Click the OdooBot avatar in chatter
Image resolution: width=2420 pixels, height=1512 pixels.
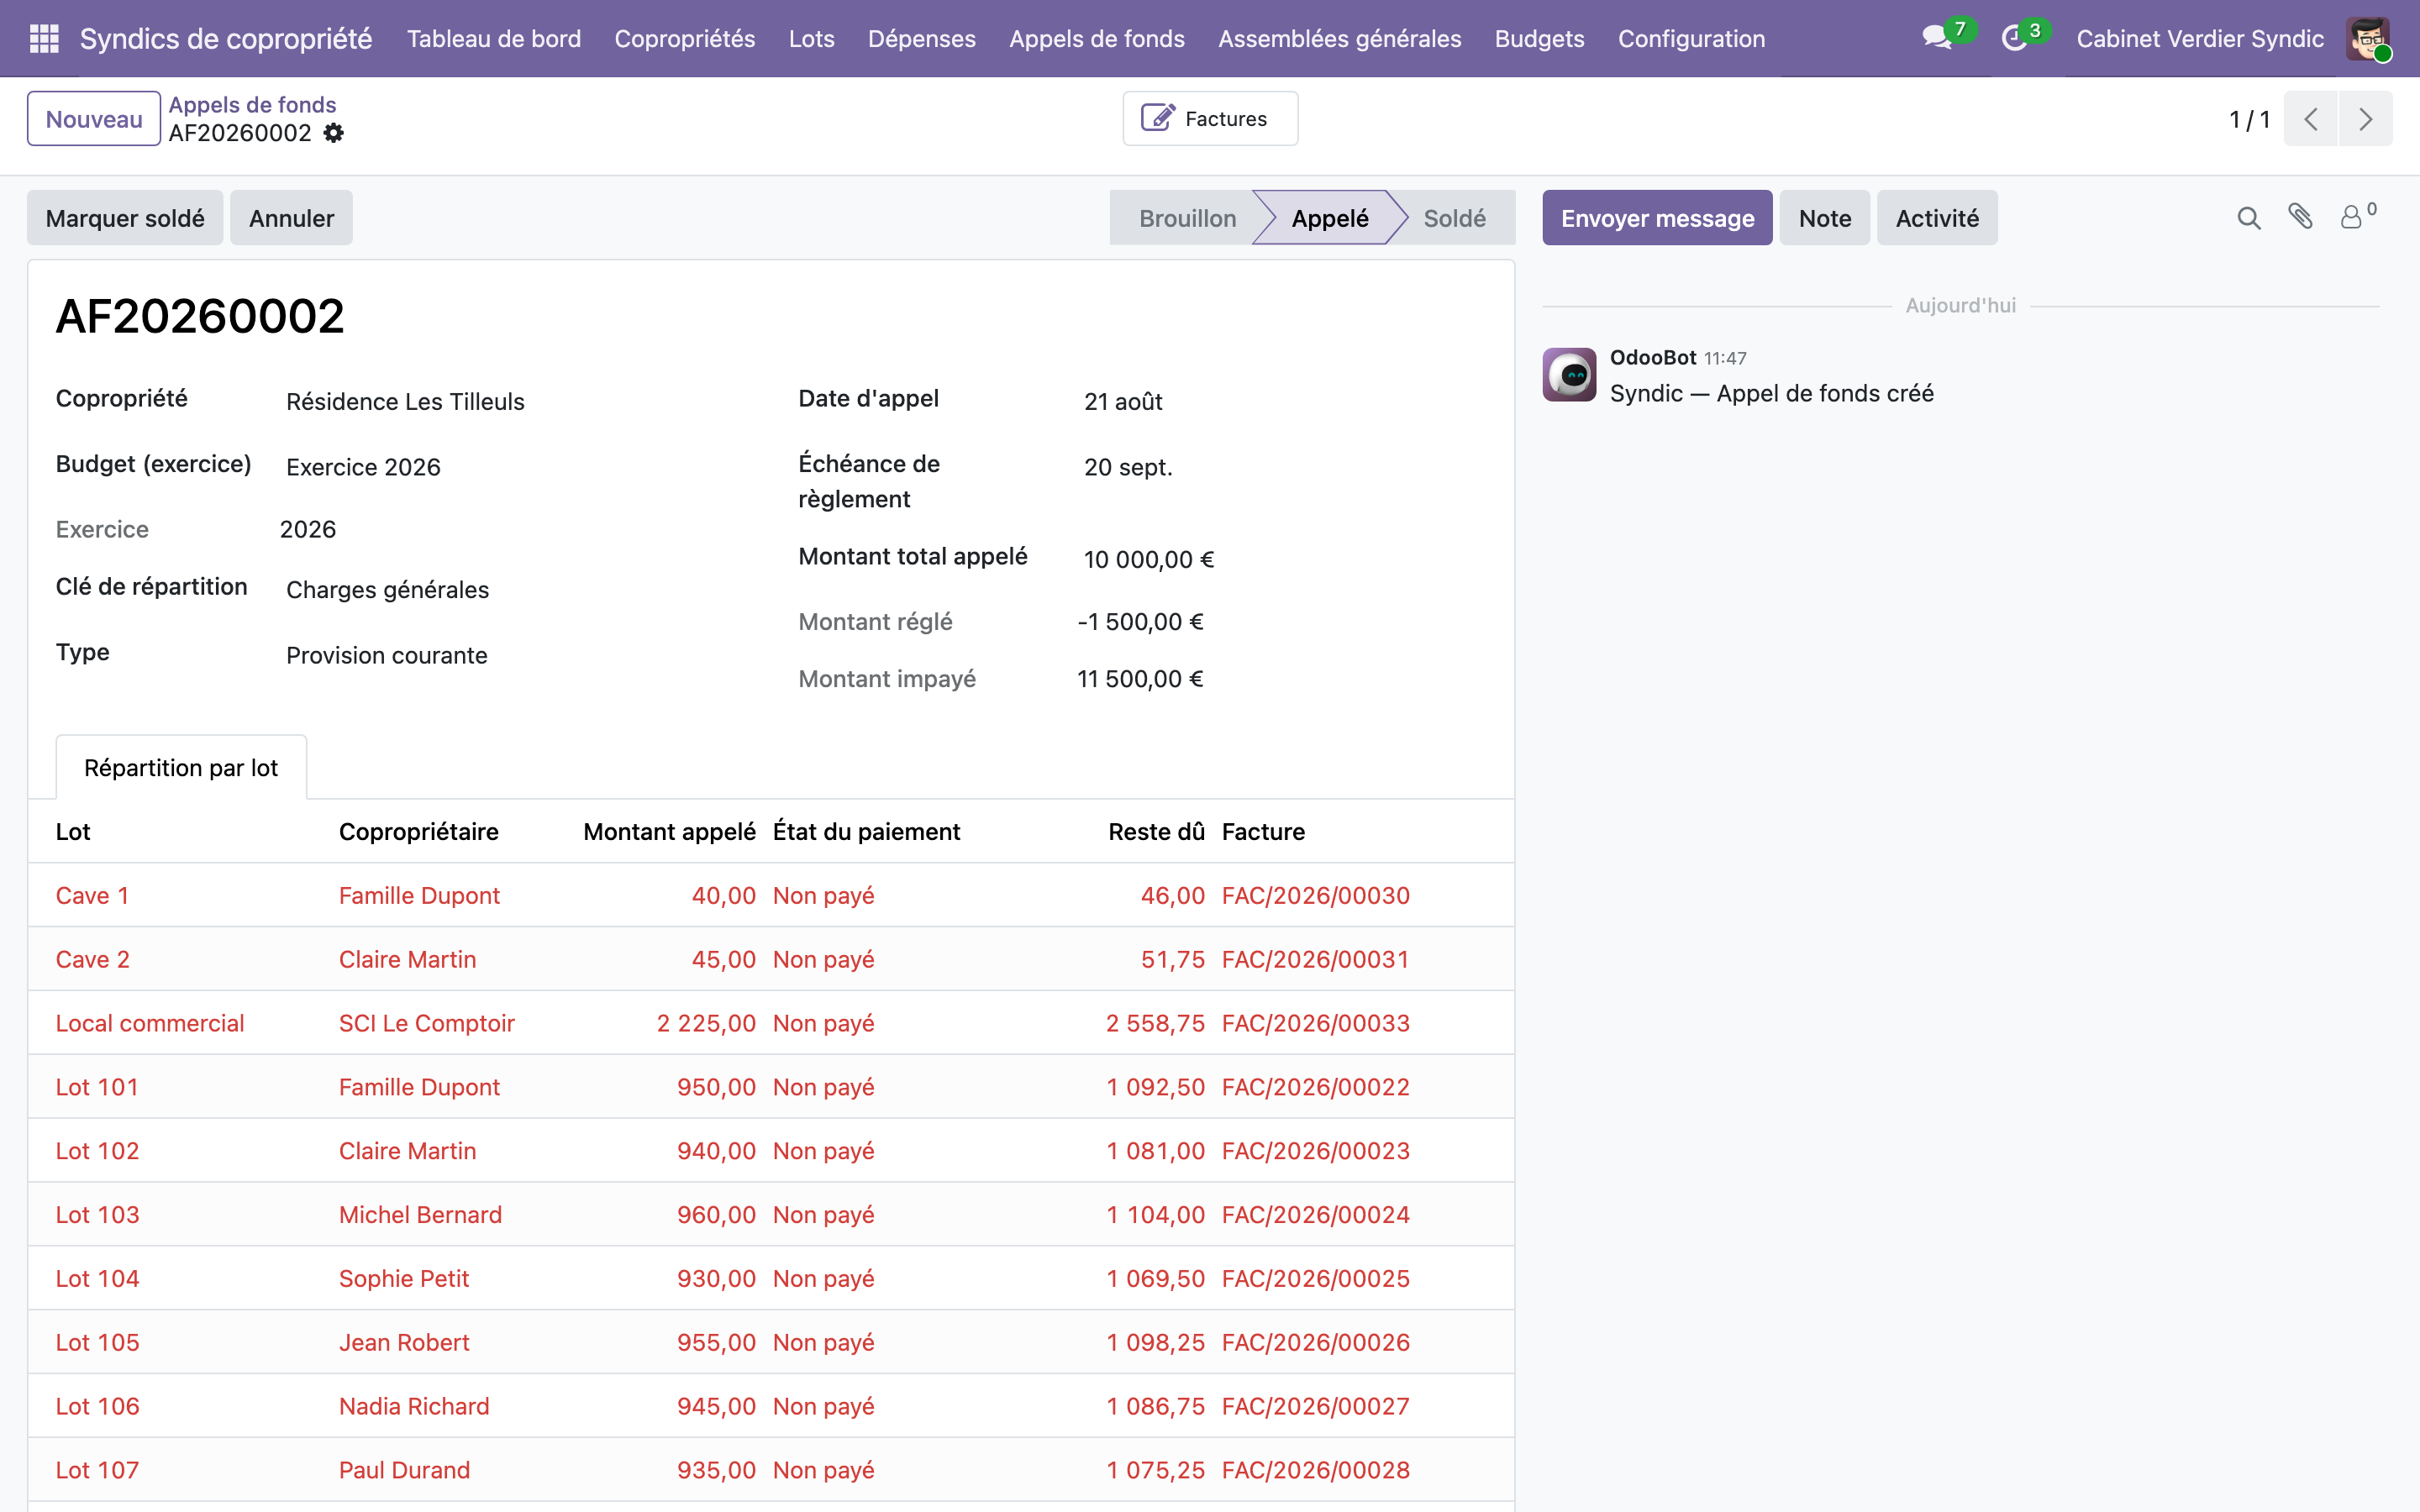(1569, 375)
